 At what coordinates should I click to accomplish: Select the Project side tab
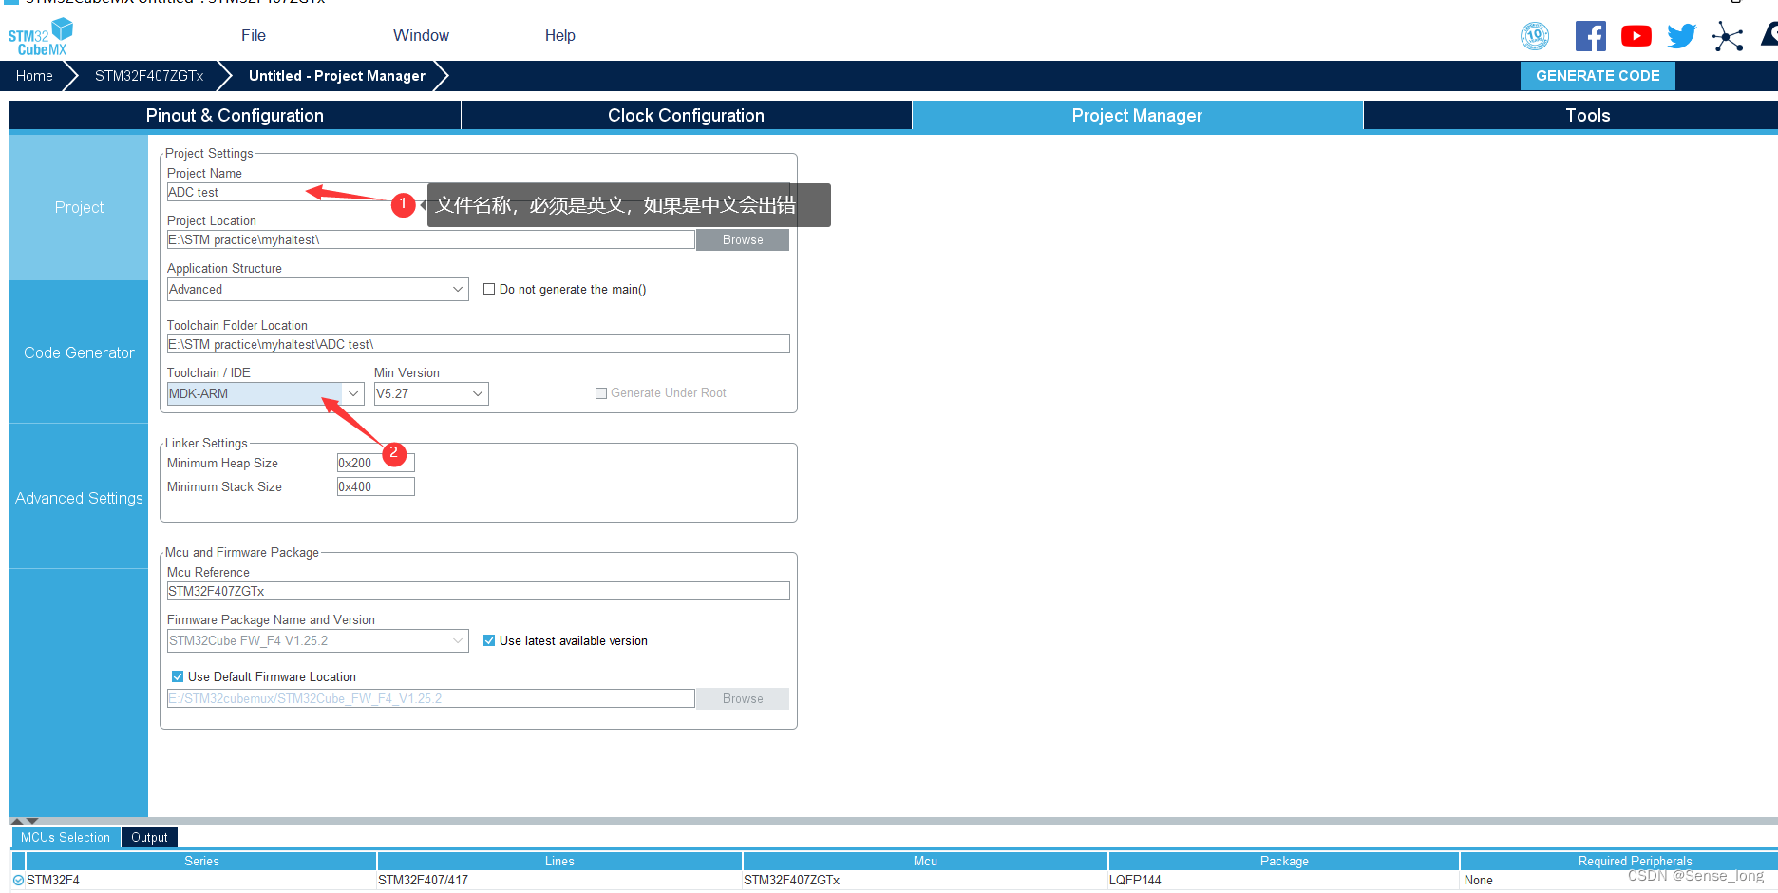(x=79, y=207)
